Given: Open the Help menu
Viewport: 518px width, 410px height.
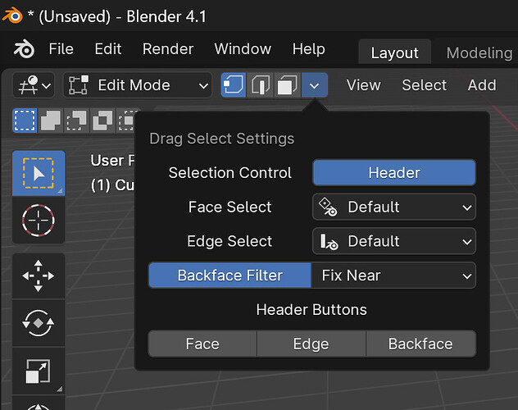Looking at the screenshot, I should click(308, 49).
